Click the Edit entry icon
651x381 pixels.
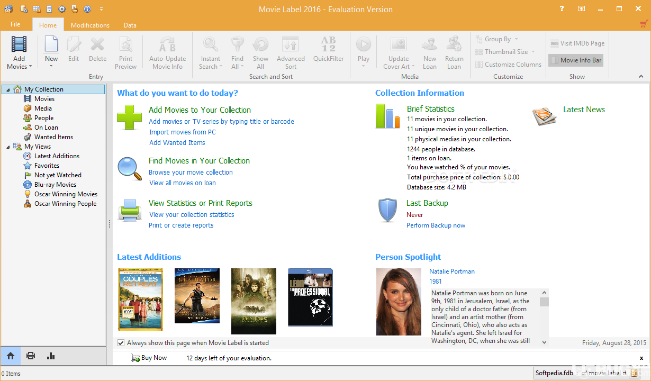click(x=74, y=44)
